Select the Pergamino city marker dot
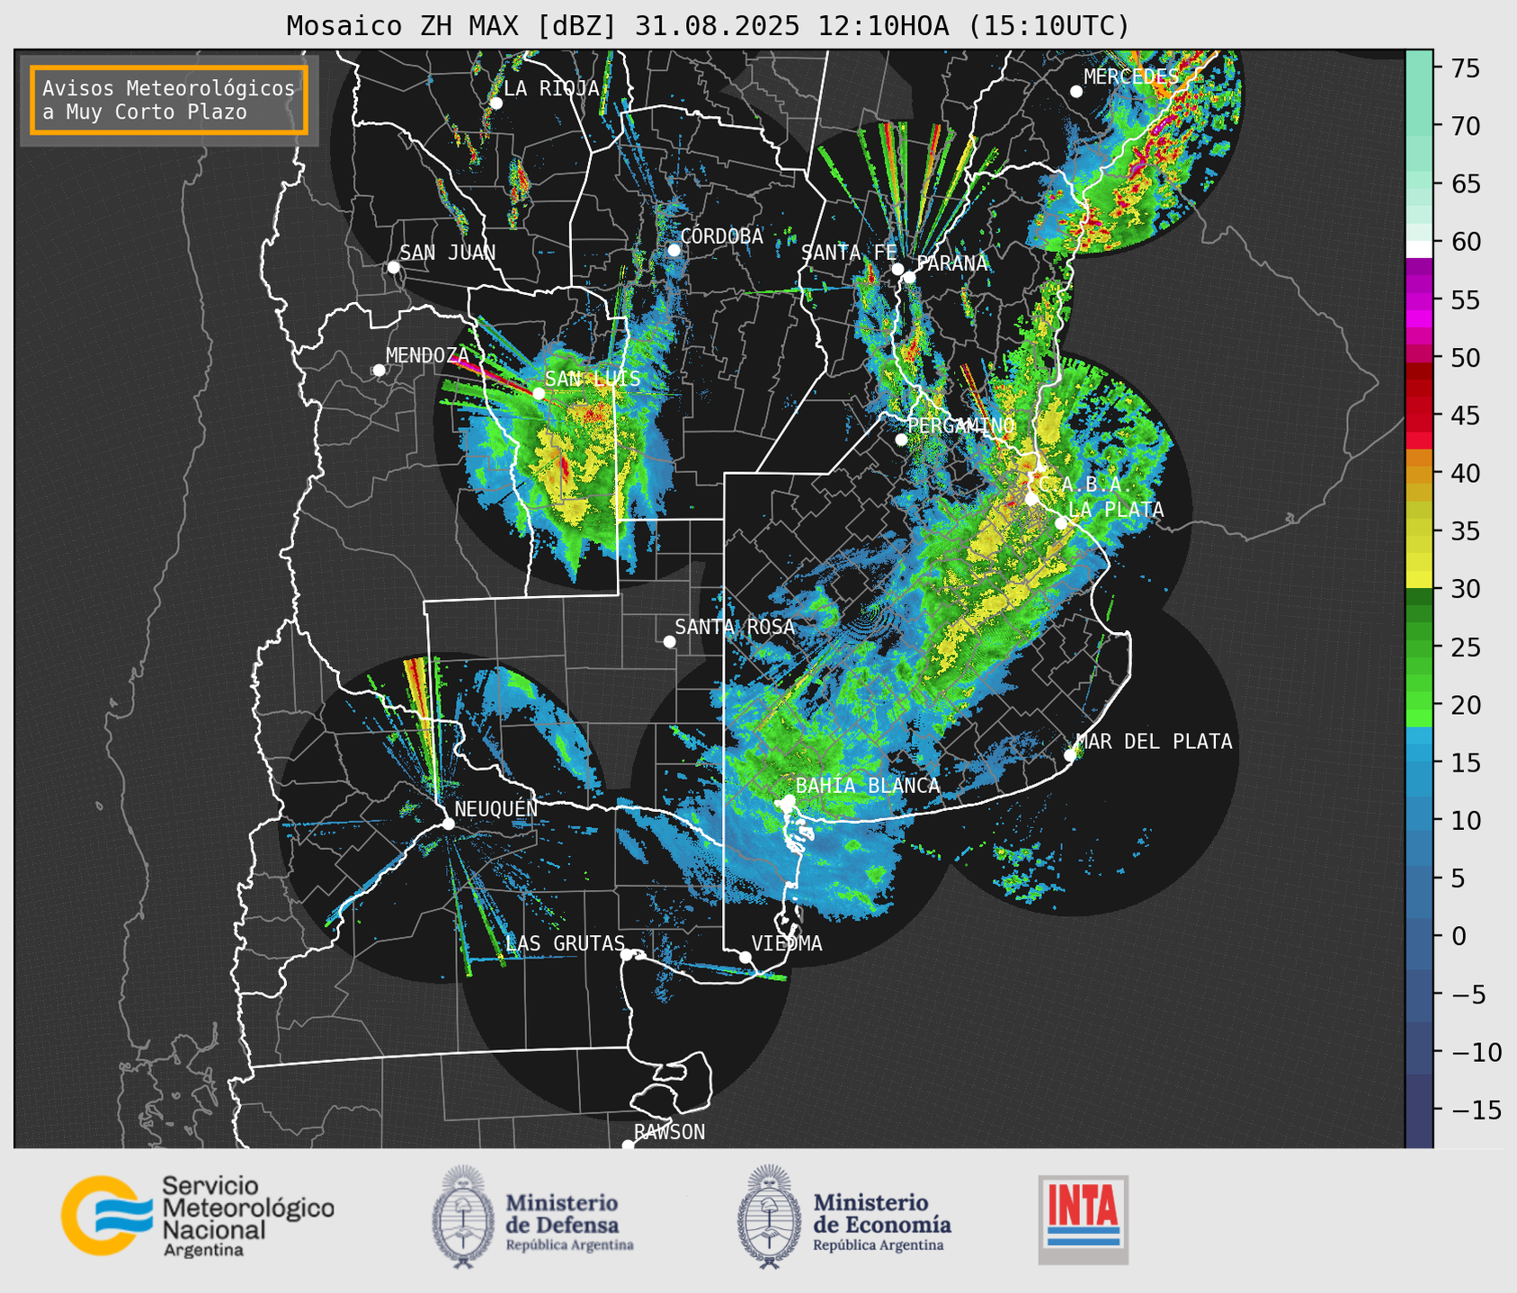 pos(901,440)
